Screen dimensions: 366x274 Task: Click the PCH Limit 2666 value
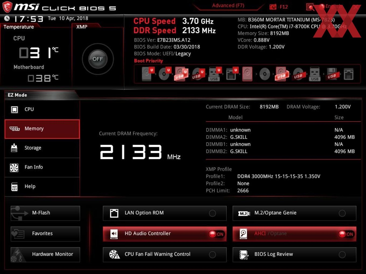pos(243,190)
